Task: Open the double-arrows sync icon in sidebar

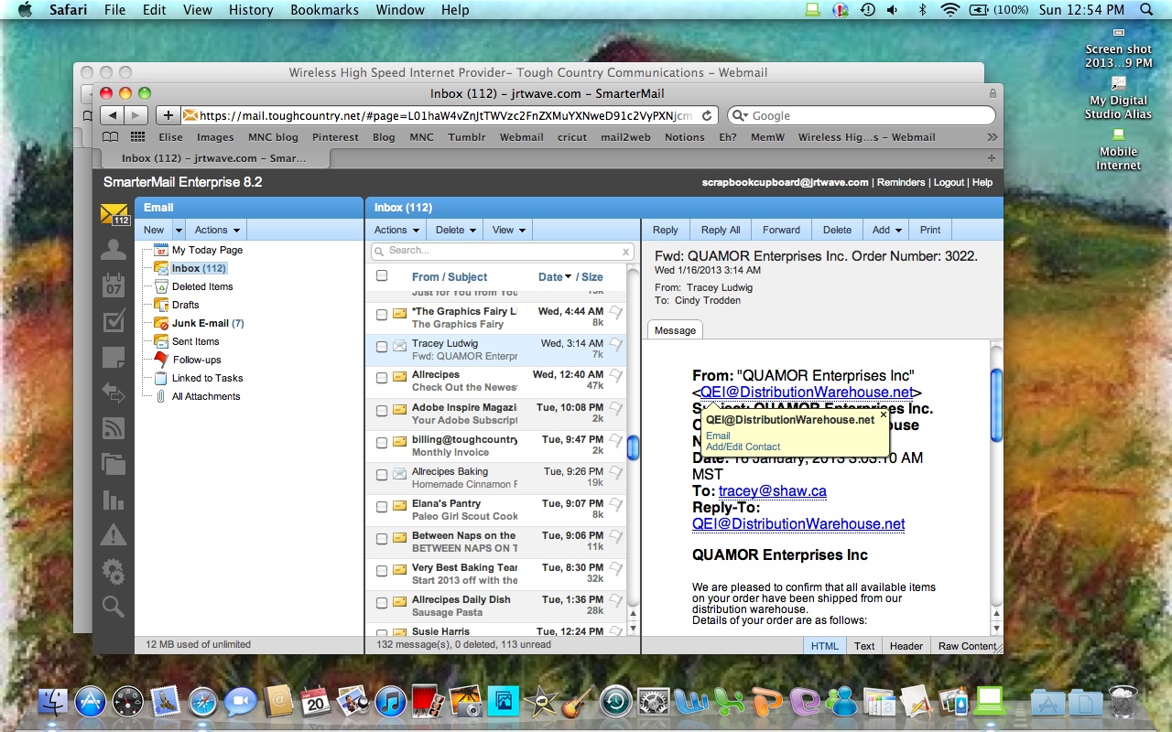Action: click(x=114, y=393)
